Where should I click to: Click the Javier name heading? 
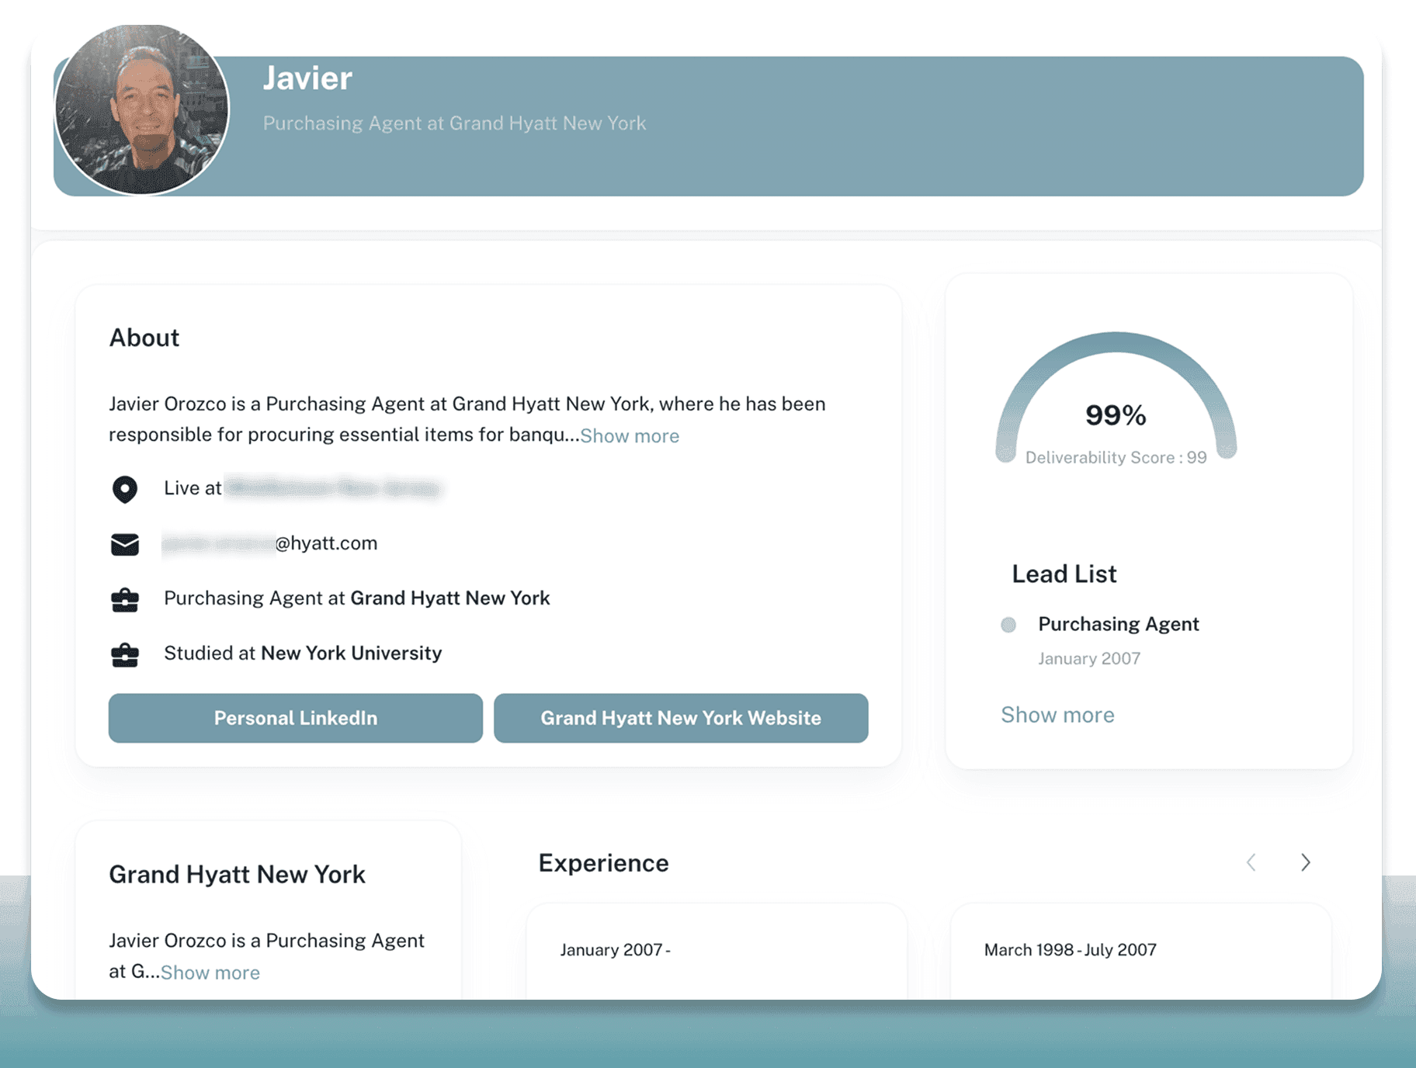[x=307, y=78]
